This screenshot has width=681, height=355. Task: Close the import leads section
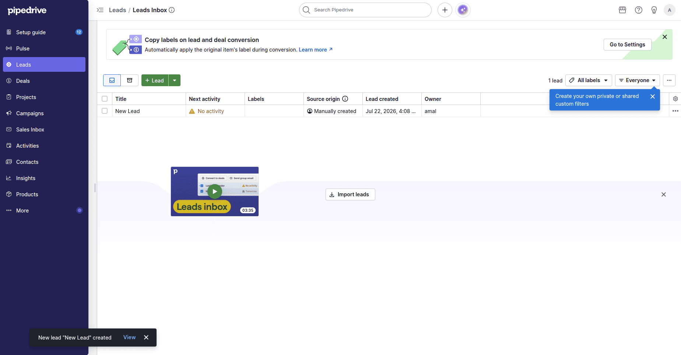click(664, 194)
